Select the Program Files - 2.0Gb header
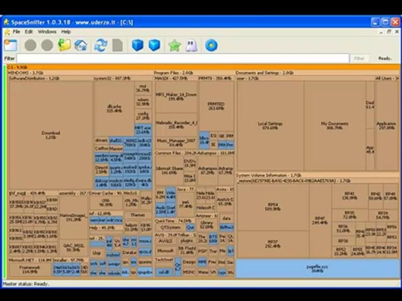 coord(194,73)
